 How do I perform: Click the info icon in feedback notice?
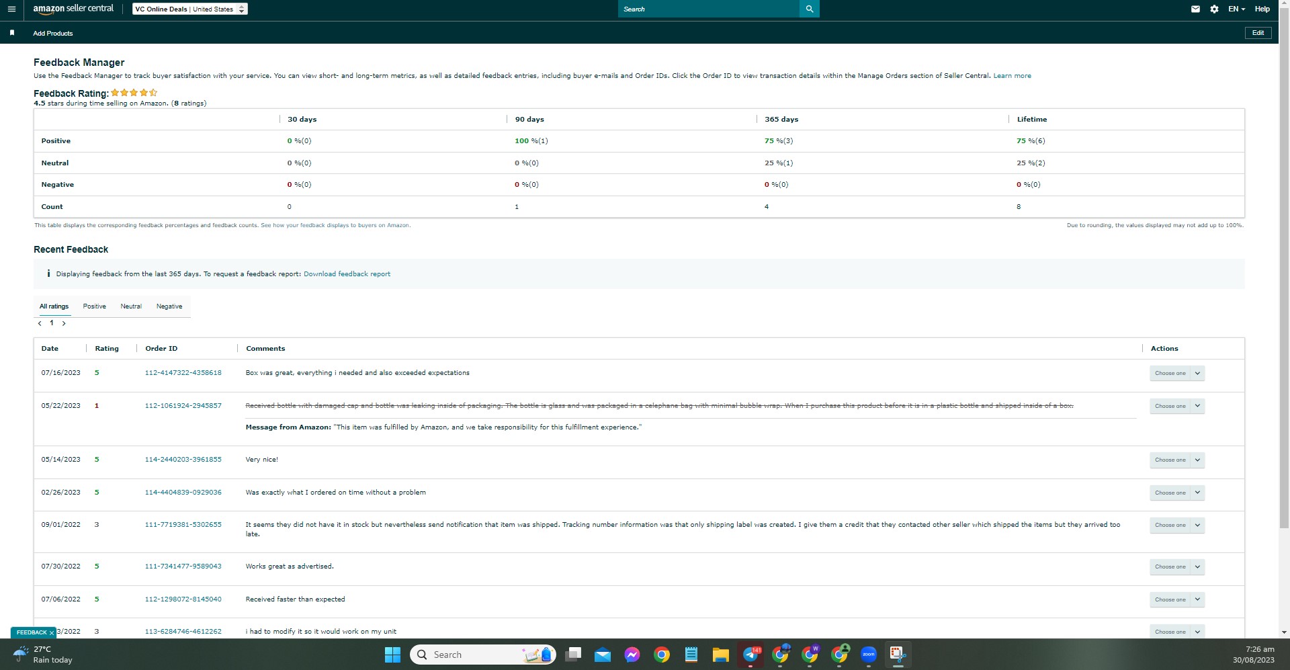pos(48,274)
